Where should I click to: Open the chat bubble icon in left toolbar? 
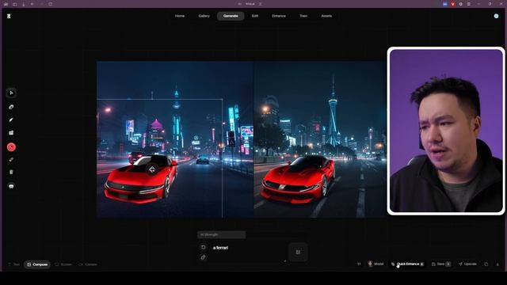click(11, 187)
